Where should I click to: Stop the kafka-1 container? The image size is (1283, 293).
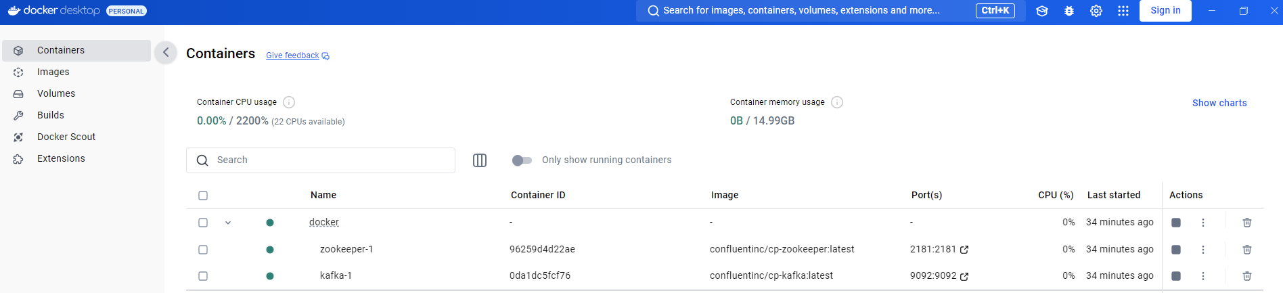[1176, 276]
